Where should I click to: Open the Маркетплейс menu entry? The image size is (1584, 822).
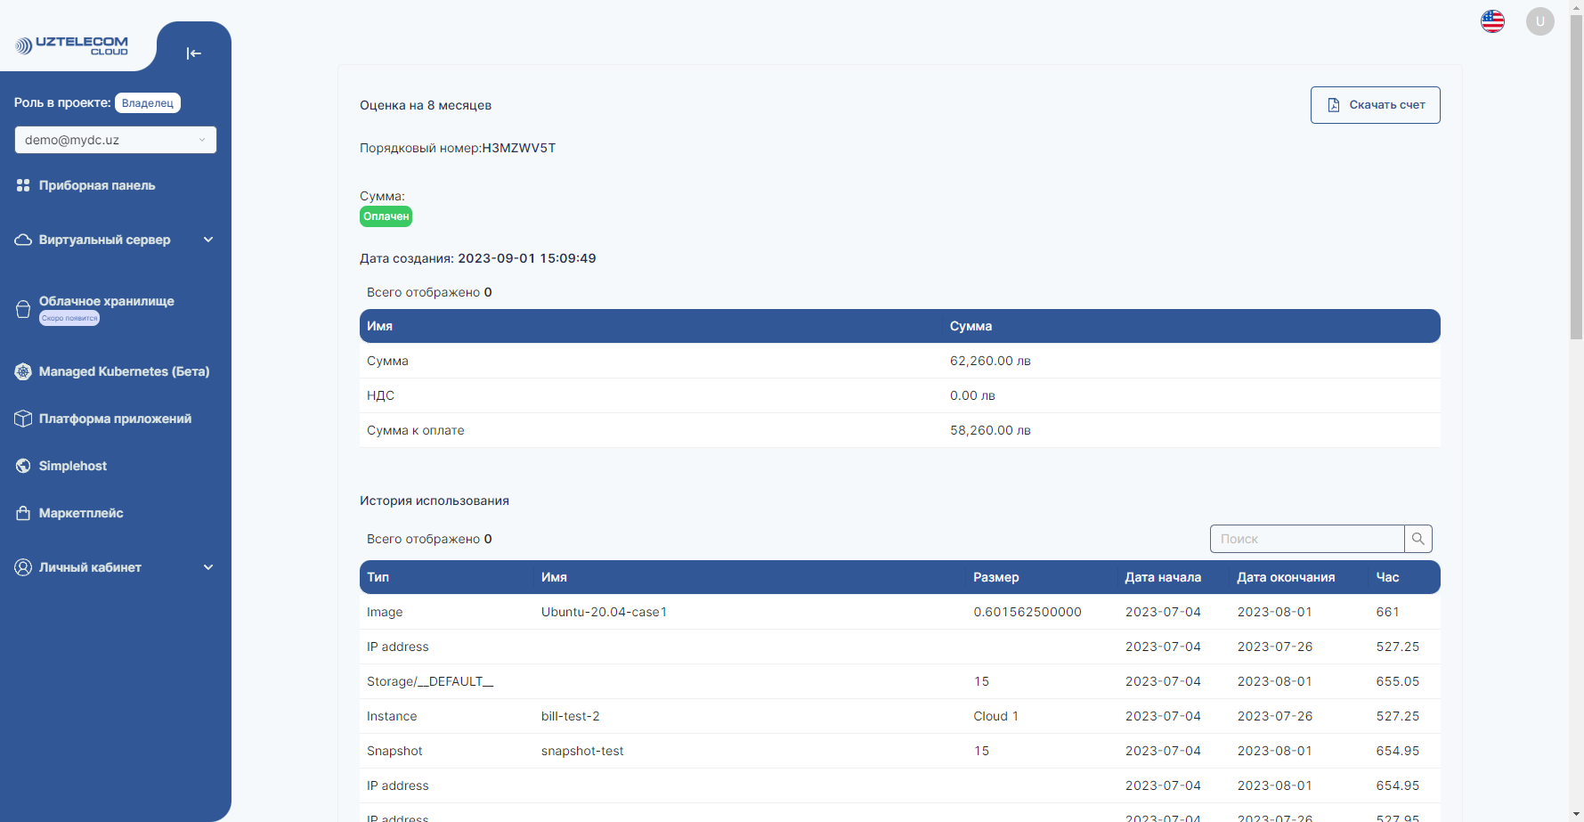[x=80, y=513]
